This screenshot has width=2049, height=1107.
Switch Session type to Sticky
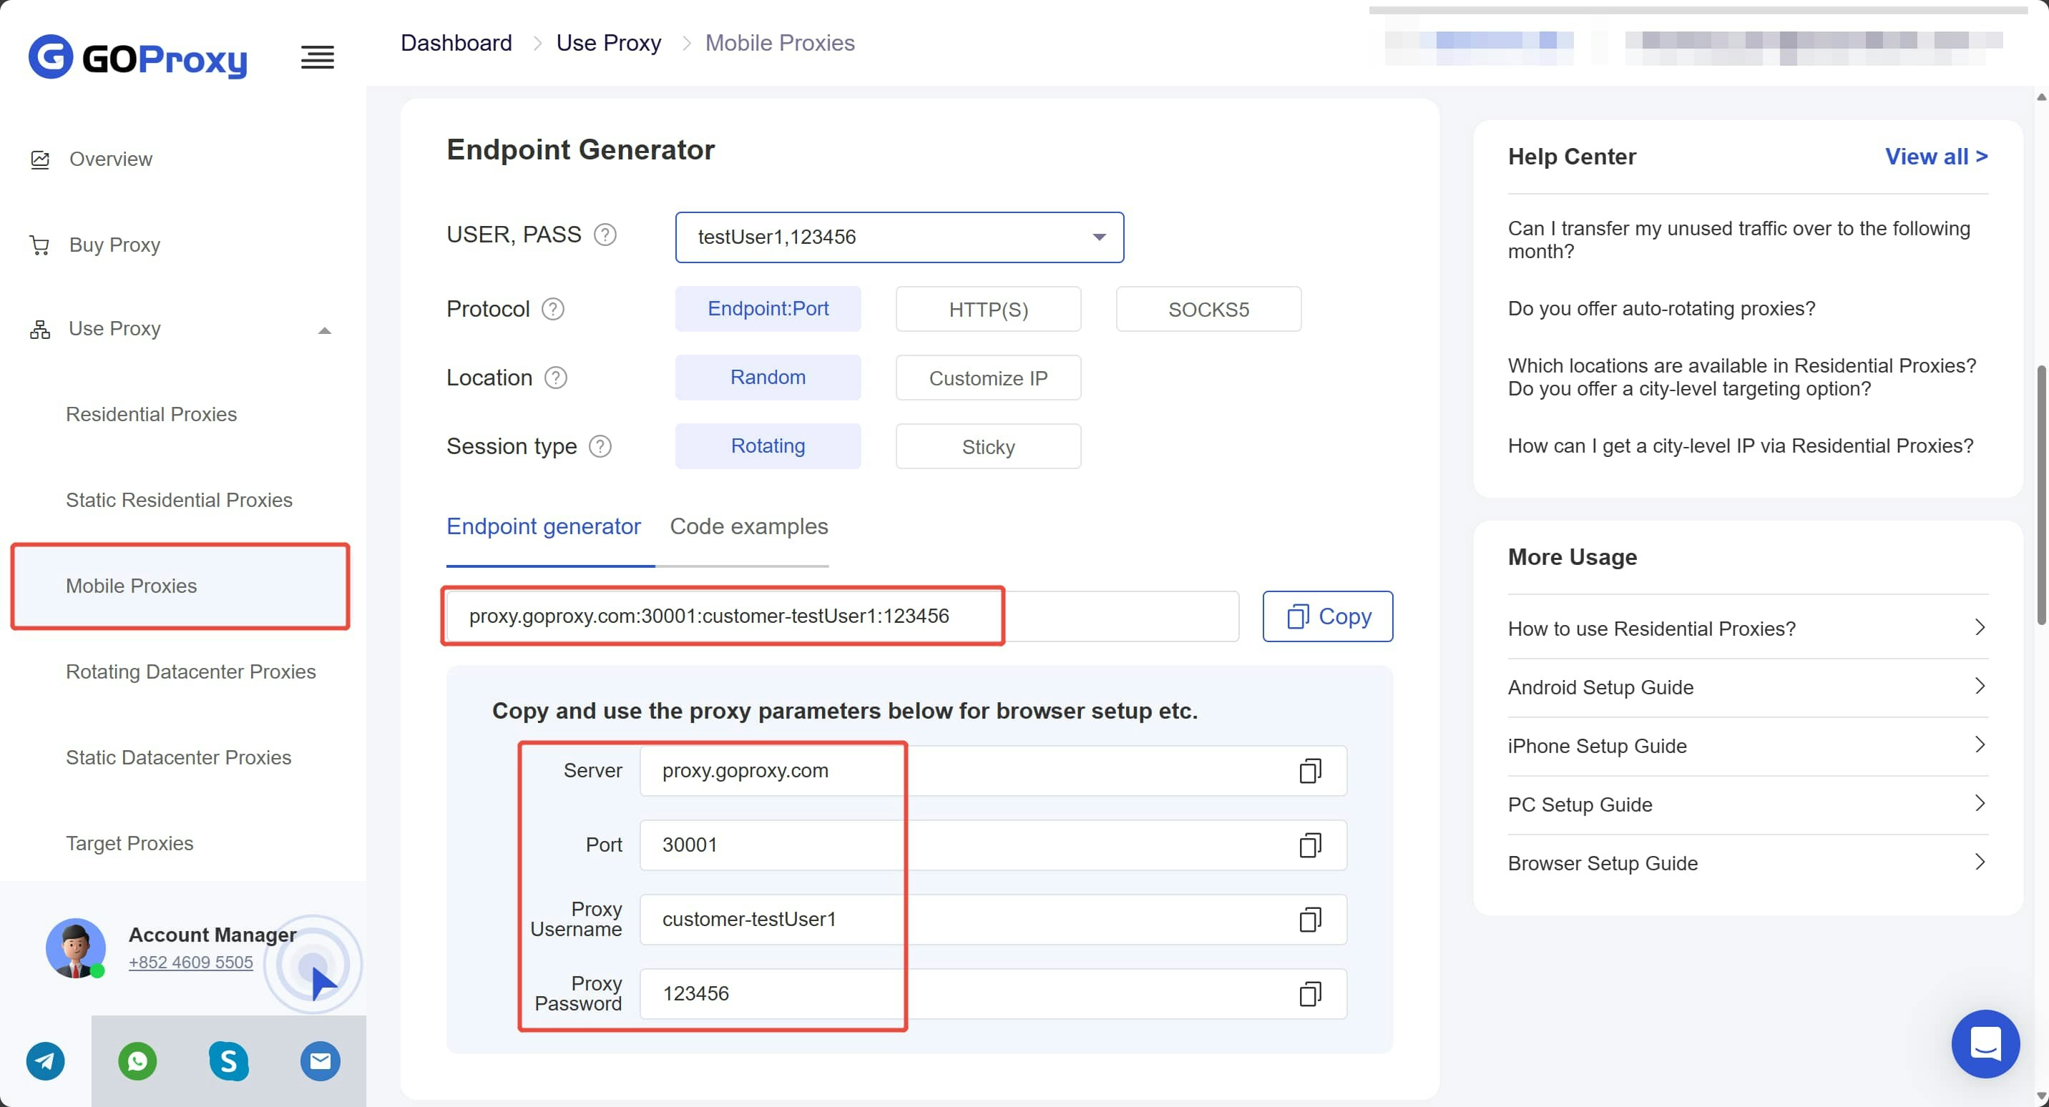[x=988, y=447]
